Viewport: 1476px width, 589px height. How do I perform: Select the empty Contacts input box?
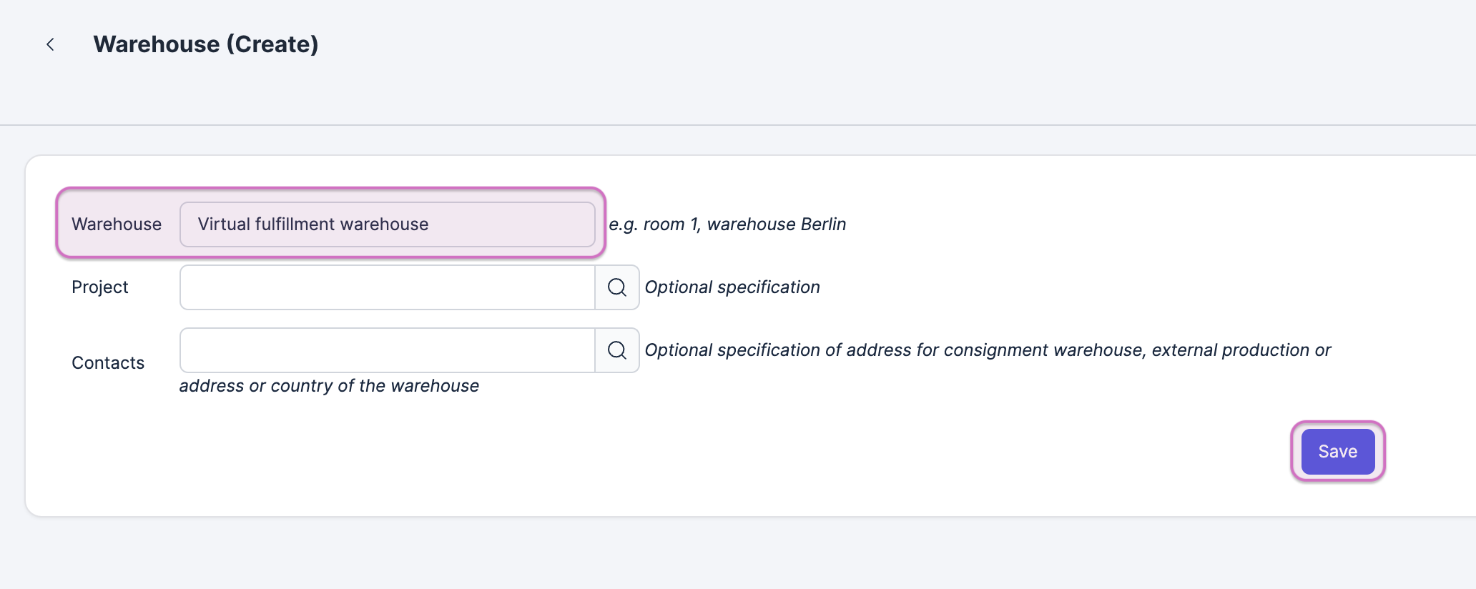coord(387,350)
